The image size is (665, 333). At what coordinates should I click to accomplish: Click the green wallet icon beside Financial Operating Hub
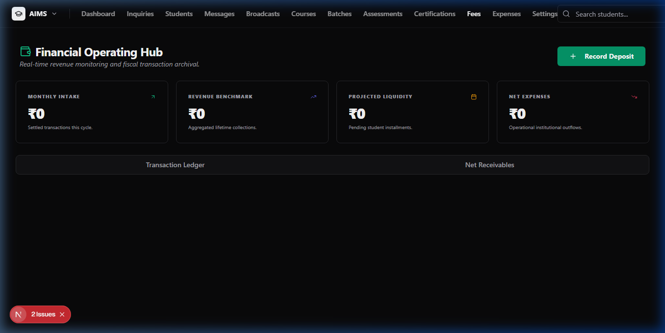(25, 51)
